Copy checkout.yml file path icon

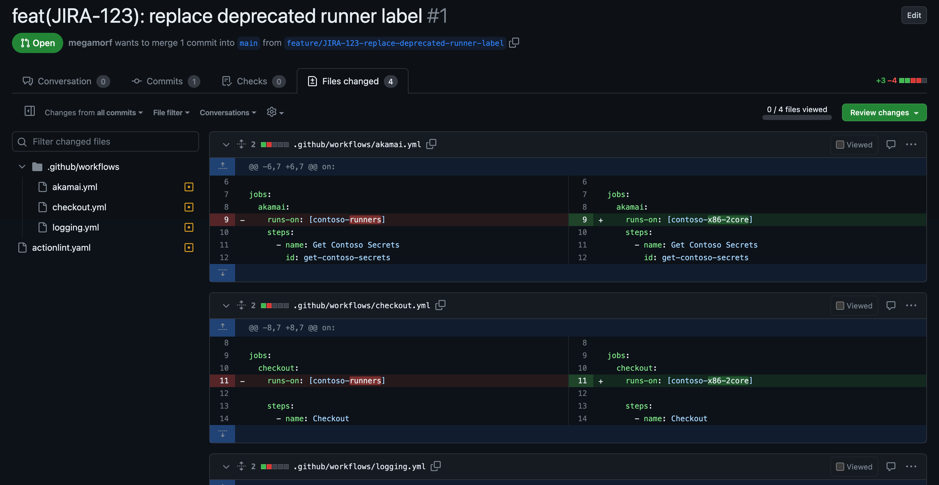point(440,305)
